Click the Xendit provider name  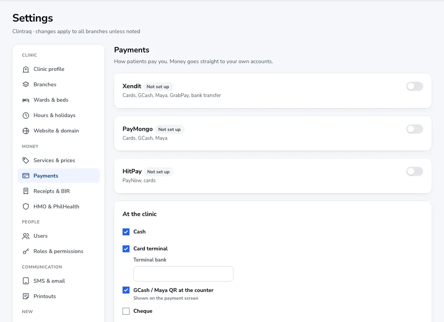pos(132,86)
